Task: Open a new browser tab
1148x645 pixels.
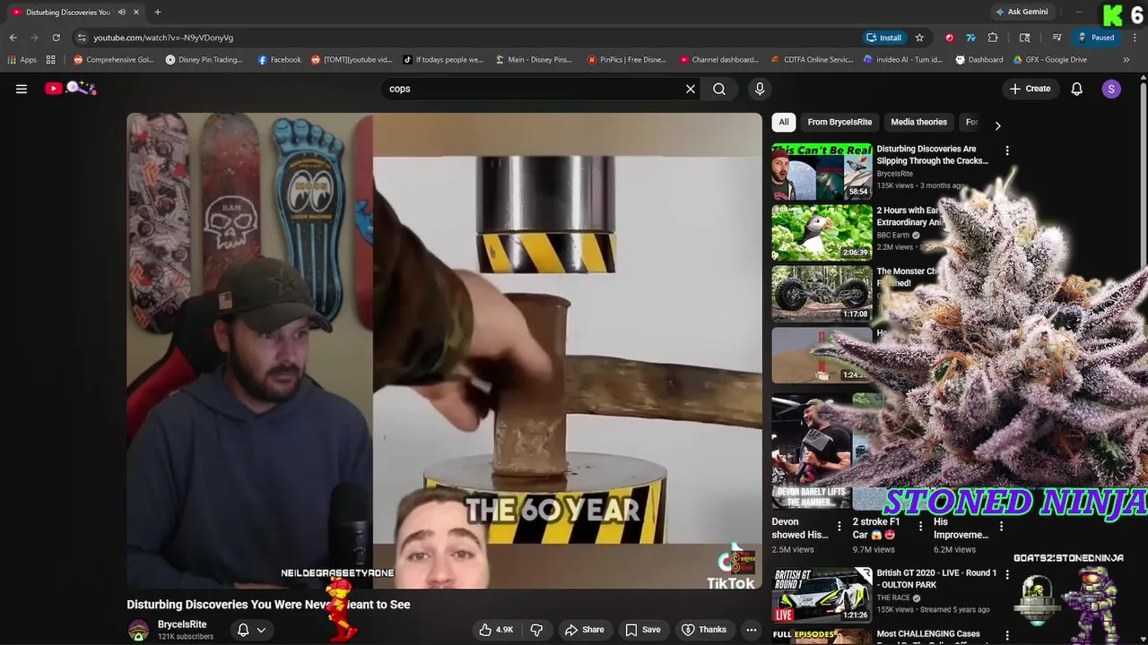Action: coord(158,12)
